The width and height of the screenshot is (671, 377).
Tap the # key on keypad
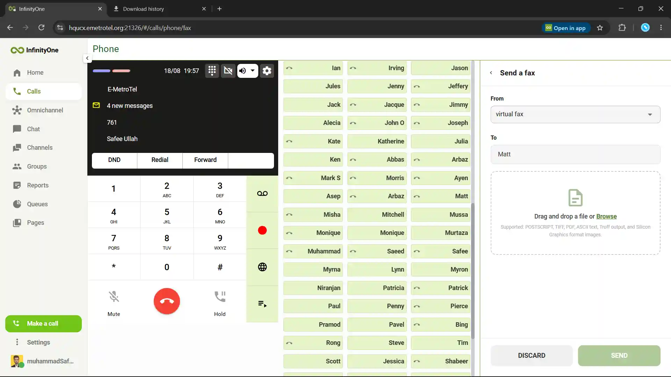click(x=220, y=267)
